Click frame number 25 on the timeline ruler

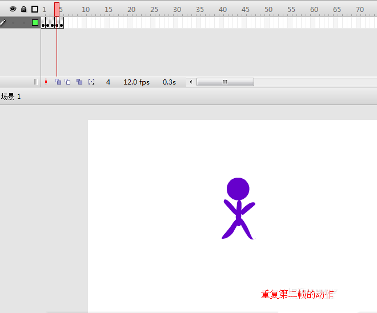click(x=154, y=10)
